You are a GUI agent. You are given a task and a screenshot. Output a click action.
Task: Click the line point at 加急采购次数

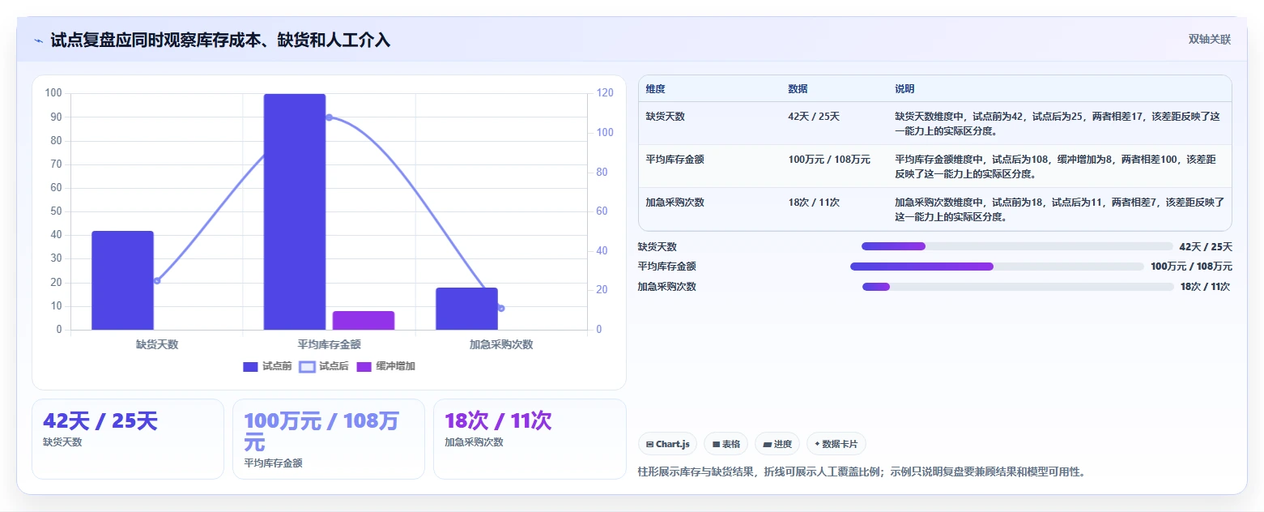(501, 308)
